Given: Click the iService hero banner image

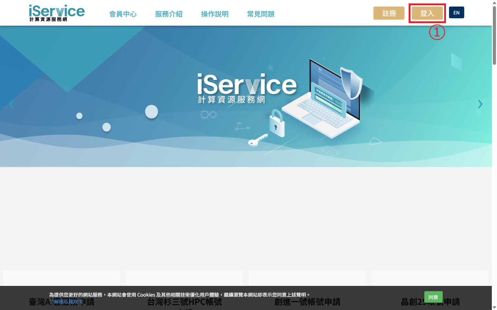Looking at the screenshot, I should click(x=246, y=96).
